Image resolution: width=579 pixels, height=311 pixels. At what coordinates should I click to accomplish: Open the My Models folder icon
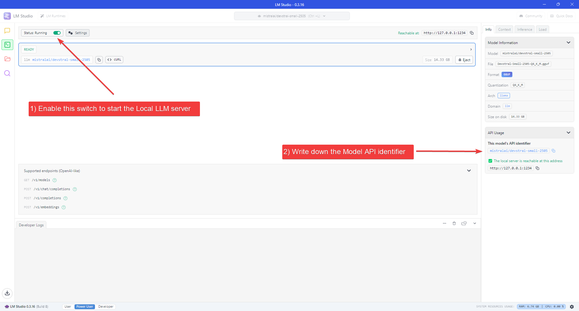pos(7,59)
